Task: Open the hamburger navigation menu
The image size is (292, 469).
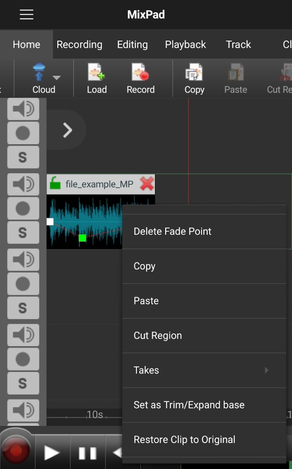Action: 26,14
